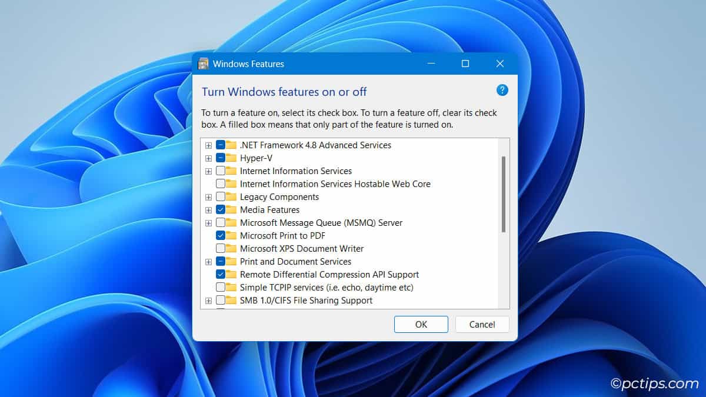
Task: Expand Internet Information Services
Action: pyautogui.click(x=209, y=171)
